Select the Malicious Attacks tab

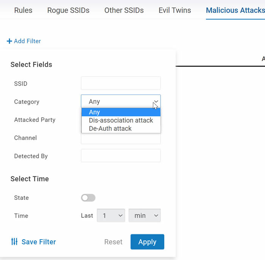point(235,10)
